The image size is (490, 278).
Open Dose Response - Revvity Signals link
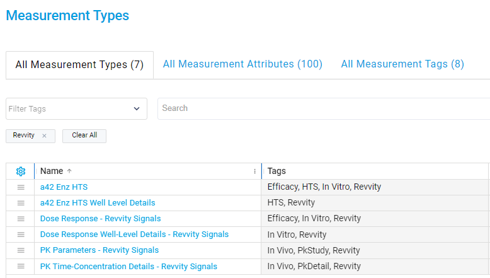tap(100, 219)
